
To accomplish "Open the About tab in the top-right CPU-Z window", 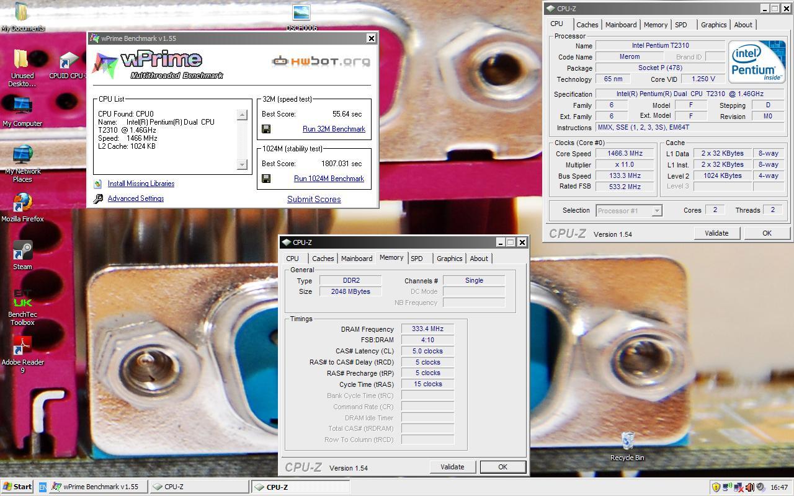I will [x=743, y=25].
